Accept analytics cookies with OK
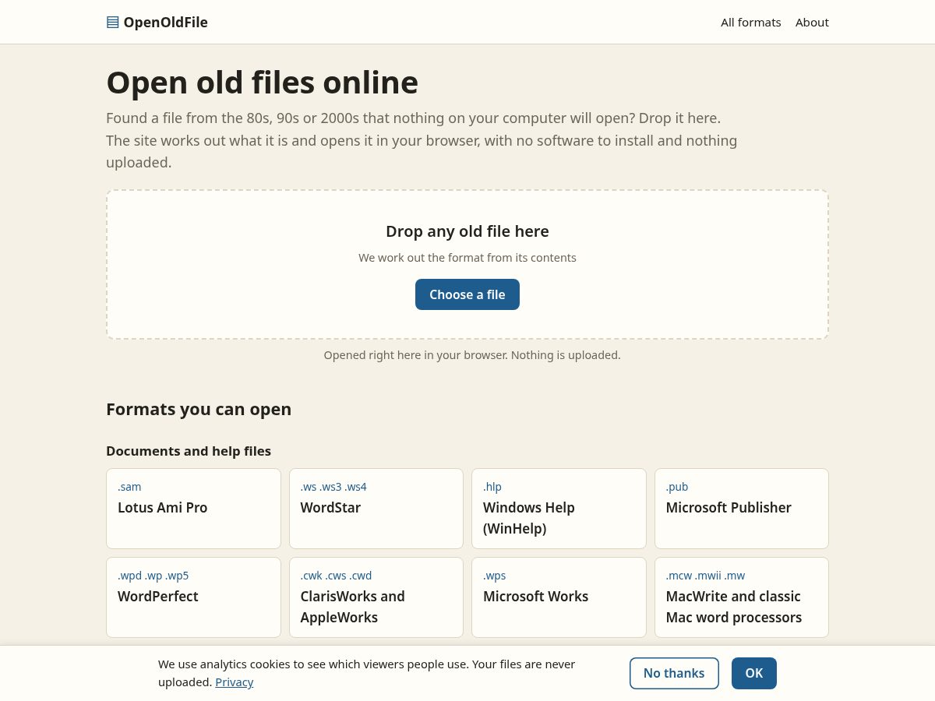Viewport: 935px width, 701px height. pyautogui.click(x=754, y=673)
